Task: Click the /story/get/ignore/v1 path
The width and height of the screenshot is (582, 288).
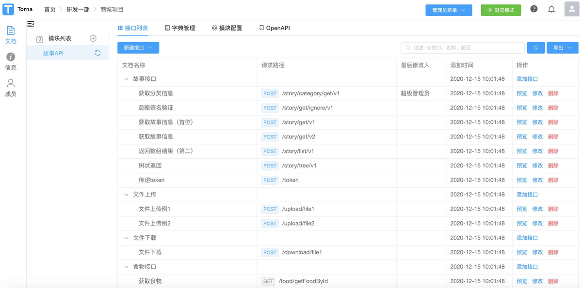Action: click(307, 108)
